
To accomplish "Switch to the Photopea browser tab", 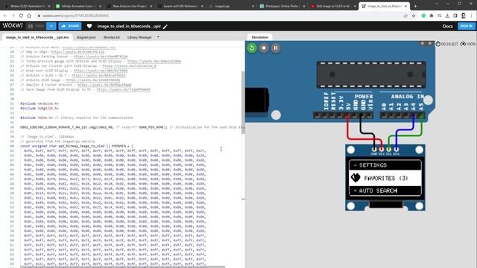I will 282,6.
